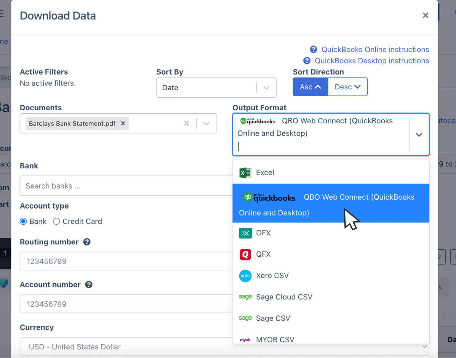The width and height of the screenshot is (456, 358).
Task: Focus the Search banks field
Action: pos(126,186)
